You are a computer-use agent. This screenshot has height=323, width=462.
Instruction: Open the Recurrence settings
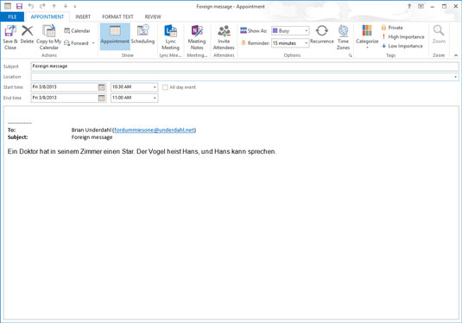[x=322, y=35]
